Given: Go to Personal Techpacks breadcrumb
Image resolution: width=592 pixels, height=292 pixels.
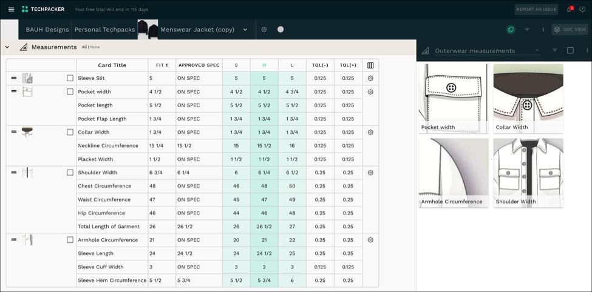Looking at the screenshot, I should click(104, 30).
